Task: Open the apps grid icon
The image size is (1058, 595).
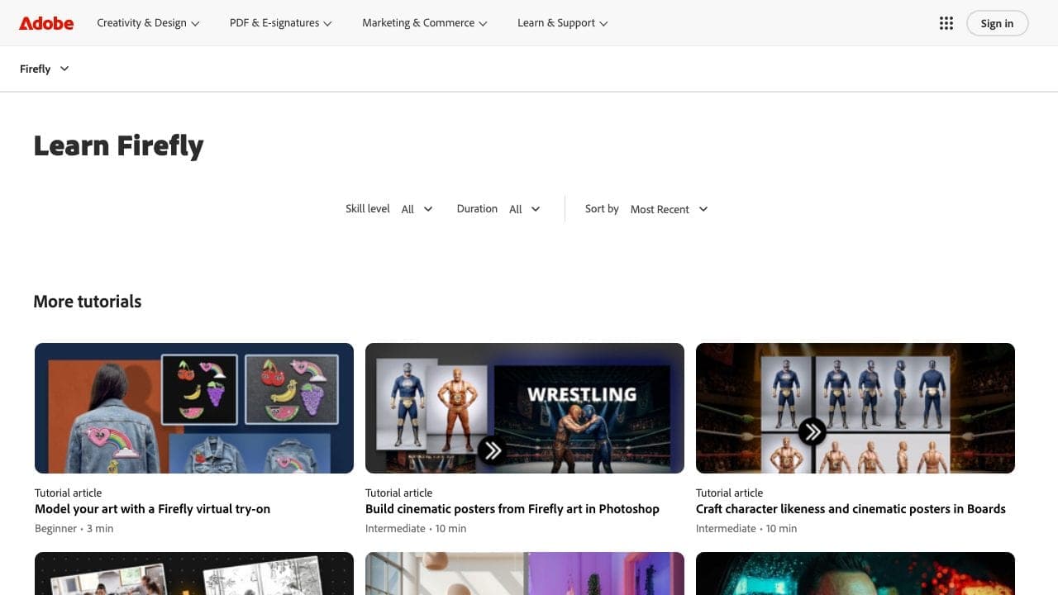Action: coord(946,23)
